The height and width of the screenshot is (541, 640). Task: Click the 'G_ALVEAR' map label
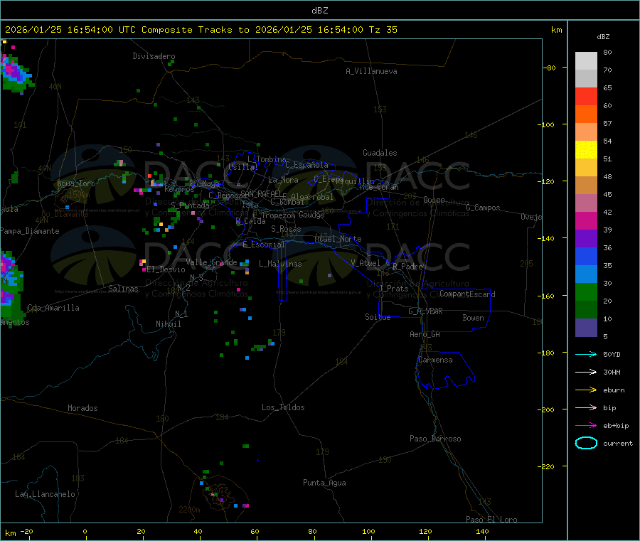425,311
